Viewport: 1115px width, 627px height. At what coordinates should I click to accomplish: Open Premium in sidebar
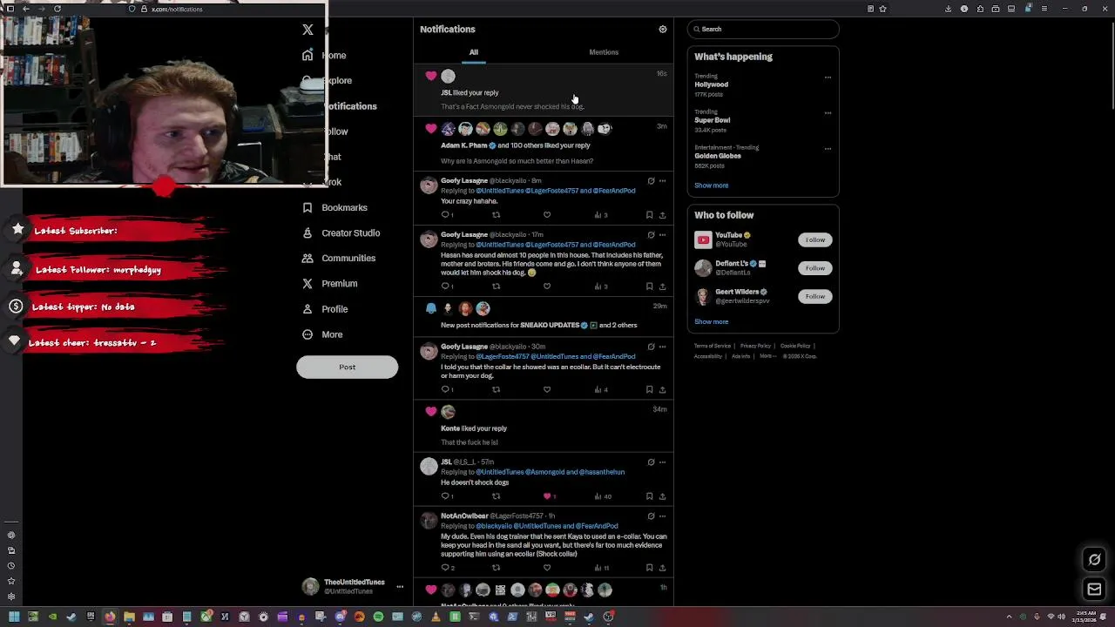coord(329,283)
